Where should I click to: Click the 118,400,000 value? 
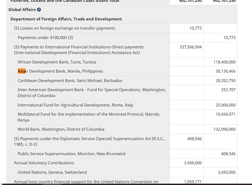(224, 62)
